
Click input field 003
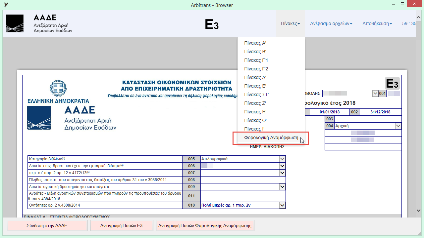tap(368, 119)
